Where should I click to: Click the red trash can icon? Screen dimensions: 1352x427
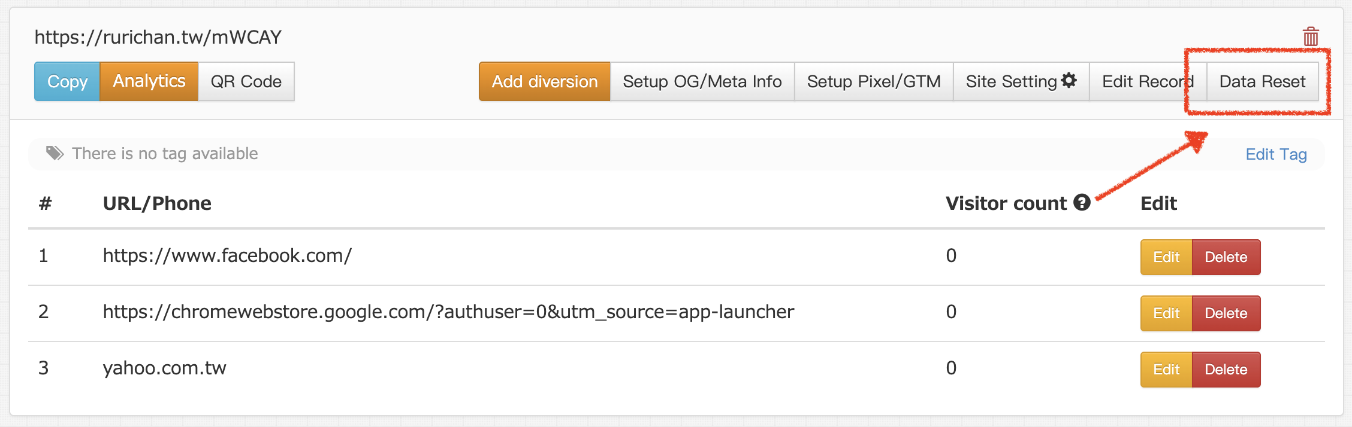pos(1310,36)
